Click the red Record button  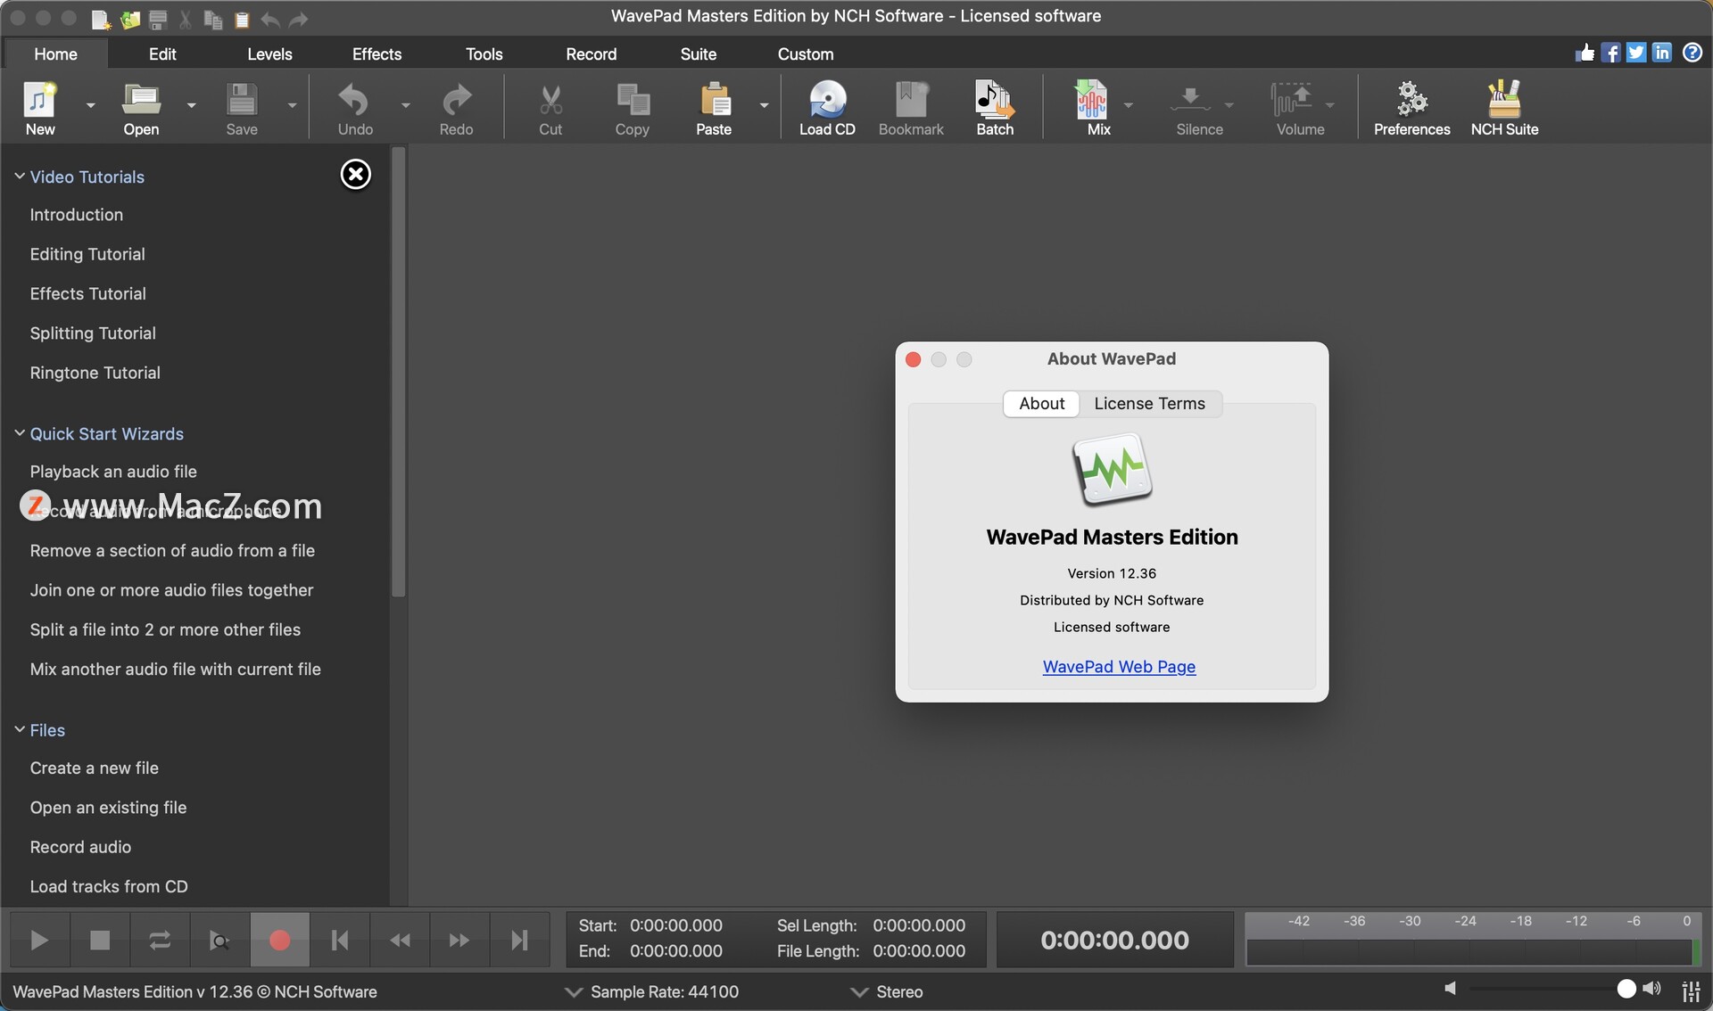coord(279,941)
